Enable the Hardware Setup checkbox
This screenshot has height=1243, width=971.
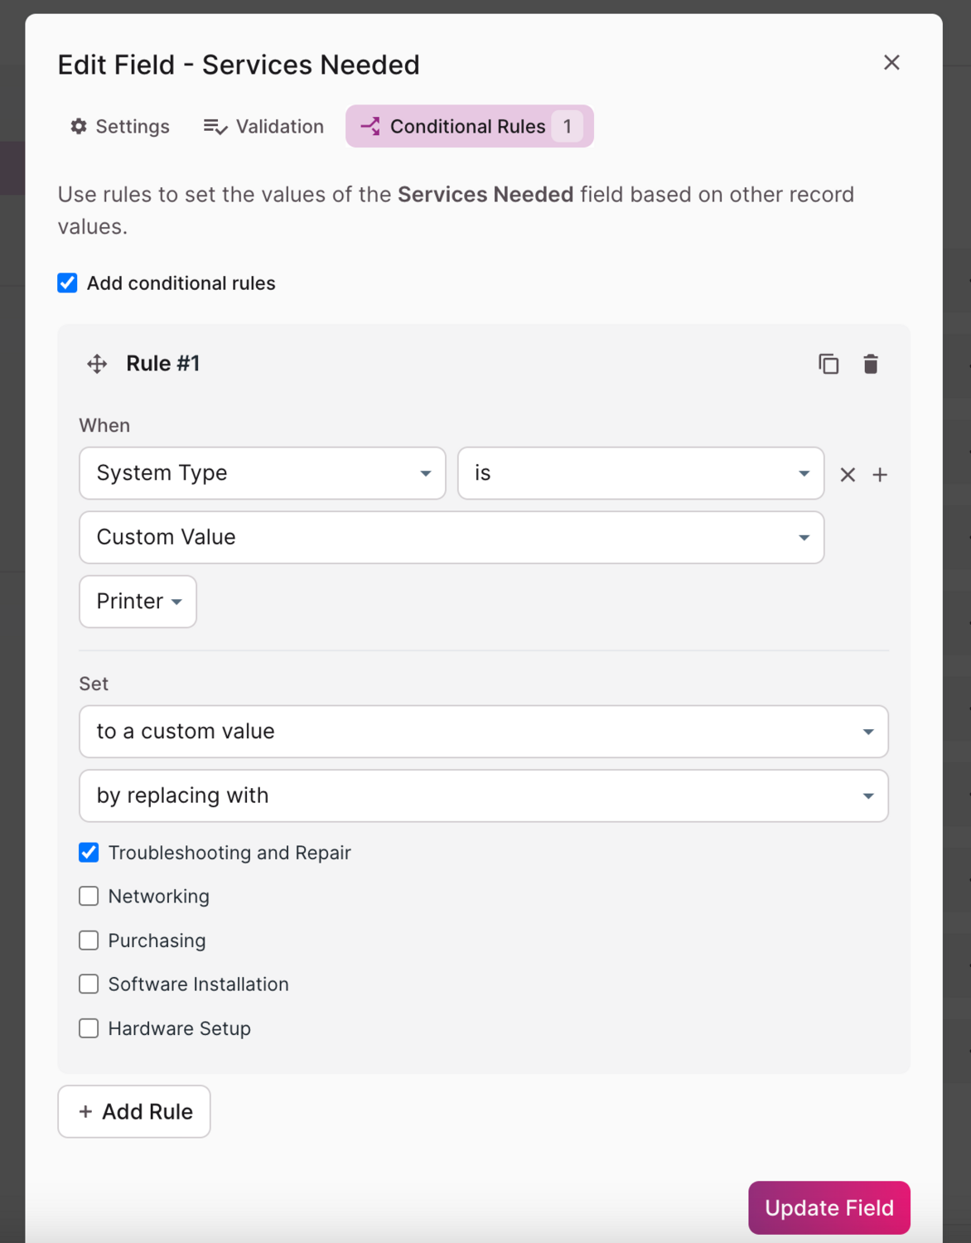(x=89, y=1028)
